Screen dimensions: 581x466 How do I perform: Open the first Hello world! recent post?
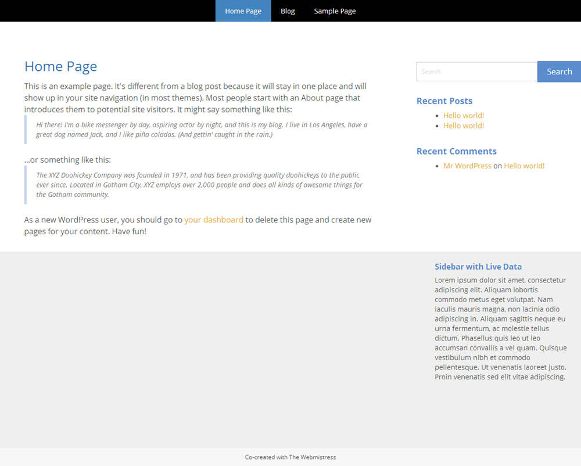coord(463,116)
